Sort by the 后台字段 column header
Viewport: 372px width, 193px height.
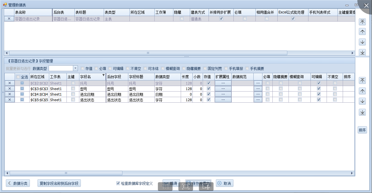tap(117, 77)
